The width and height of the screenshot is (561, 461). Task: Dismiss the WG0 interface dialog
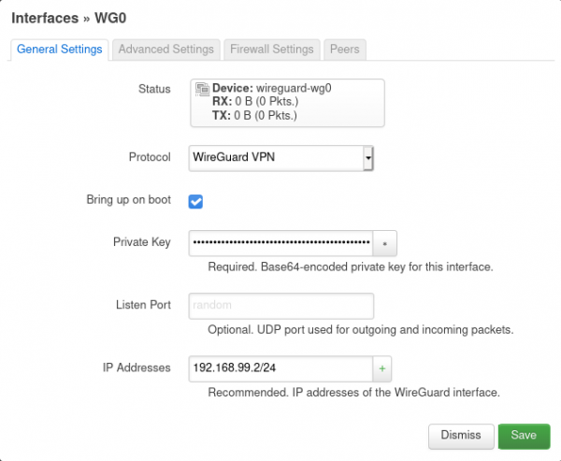pyautogui.click(x=461, y=436)
